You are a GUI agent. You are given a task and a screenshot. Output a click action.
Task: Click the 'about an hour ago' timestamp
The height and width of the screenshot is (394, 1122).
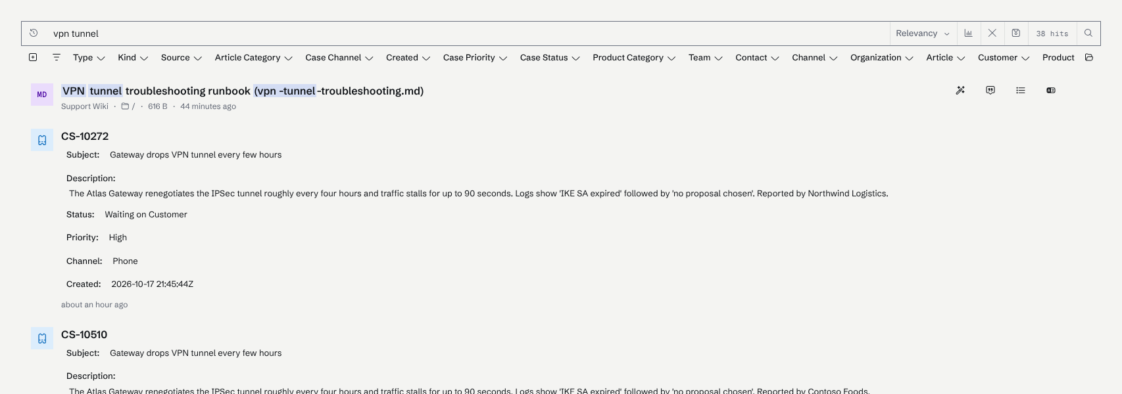[95, 305]
